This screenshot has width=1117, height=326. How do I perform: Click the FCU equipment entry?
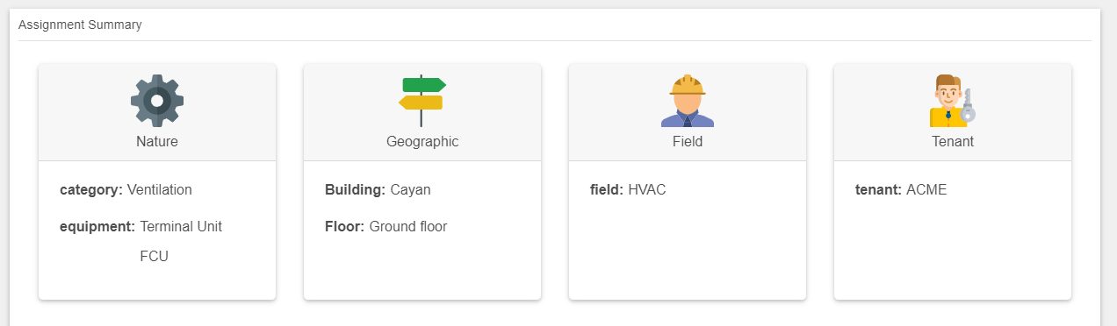[154, 256]
